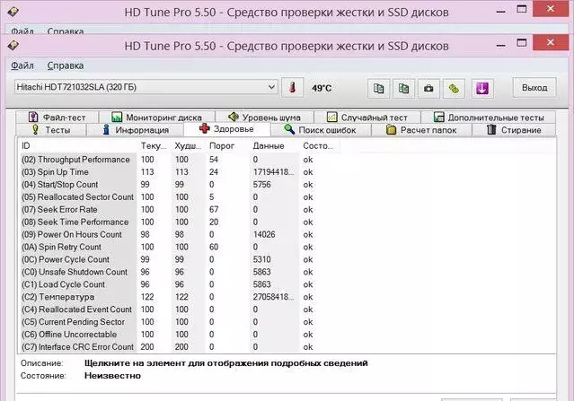Image resolution: width=574 pixels, height=401 pixels.
Task: Click the Текущее column header
Action: (155, 146)
